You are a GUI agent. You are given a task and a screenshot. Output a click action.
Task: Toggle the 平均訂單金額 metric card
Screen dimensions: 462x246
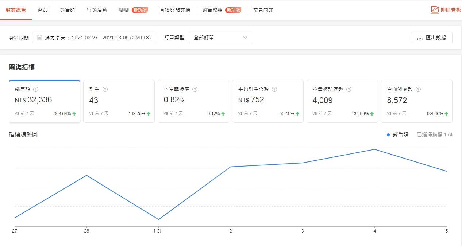click(x=268, y=101)
